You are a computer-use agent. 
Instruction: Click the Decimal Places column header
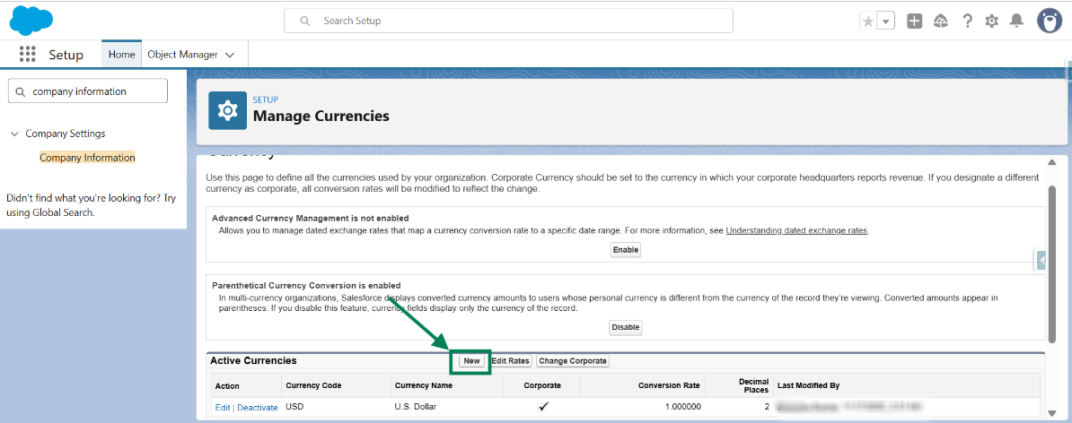[754, 385]
